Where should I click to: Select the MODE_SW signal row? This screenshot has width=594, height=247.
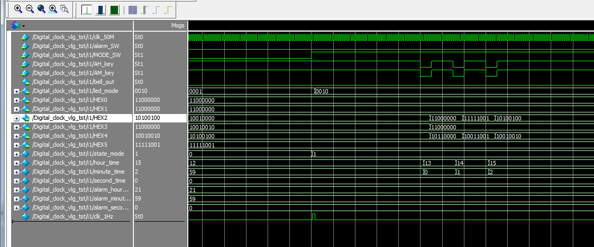click(72, 55)
